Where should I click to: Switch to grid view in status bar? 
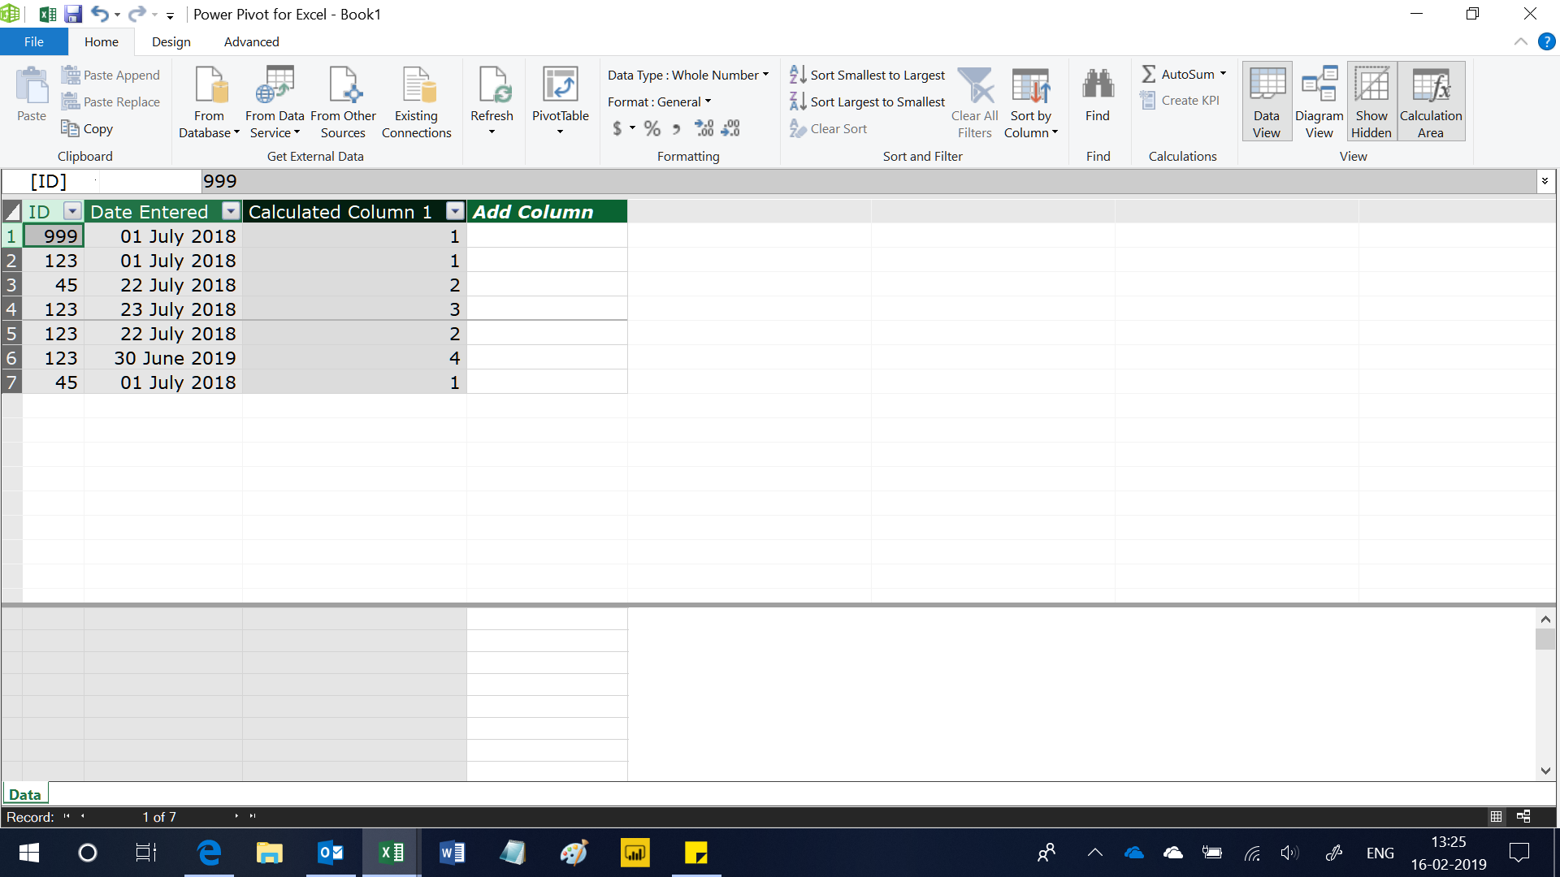1496,816
